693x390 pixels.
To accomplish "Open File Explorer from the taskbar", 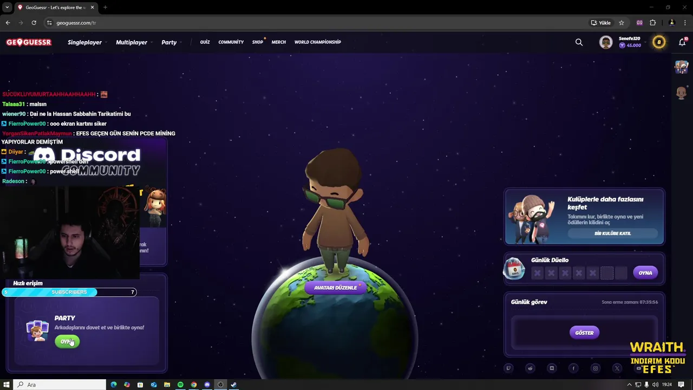I will click(x=167, y=385).
